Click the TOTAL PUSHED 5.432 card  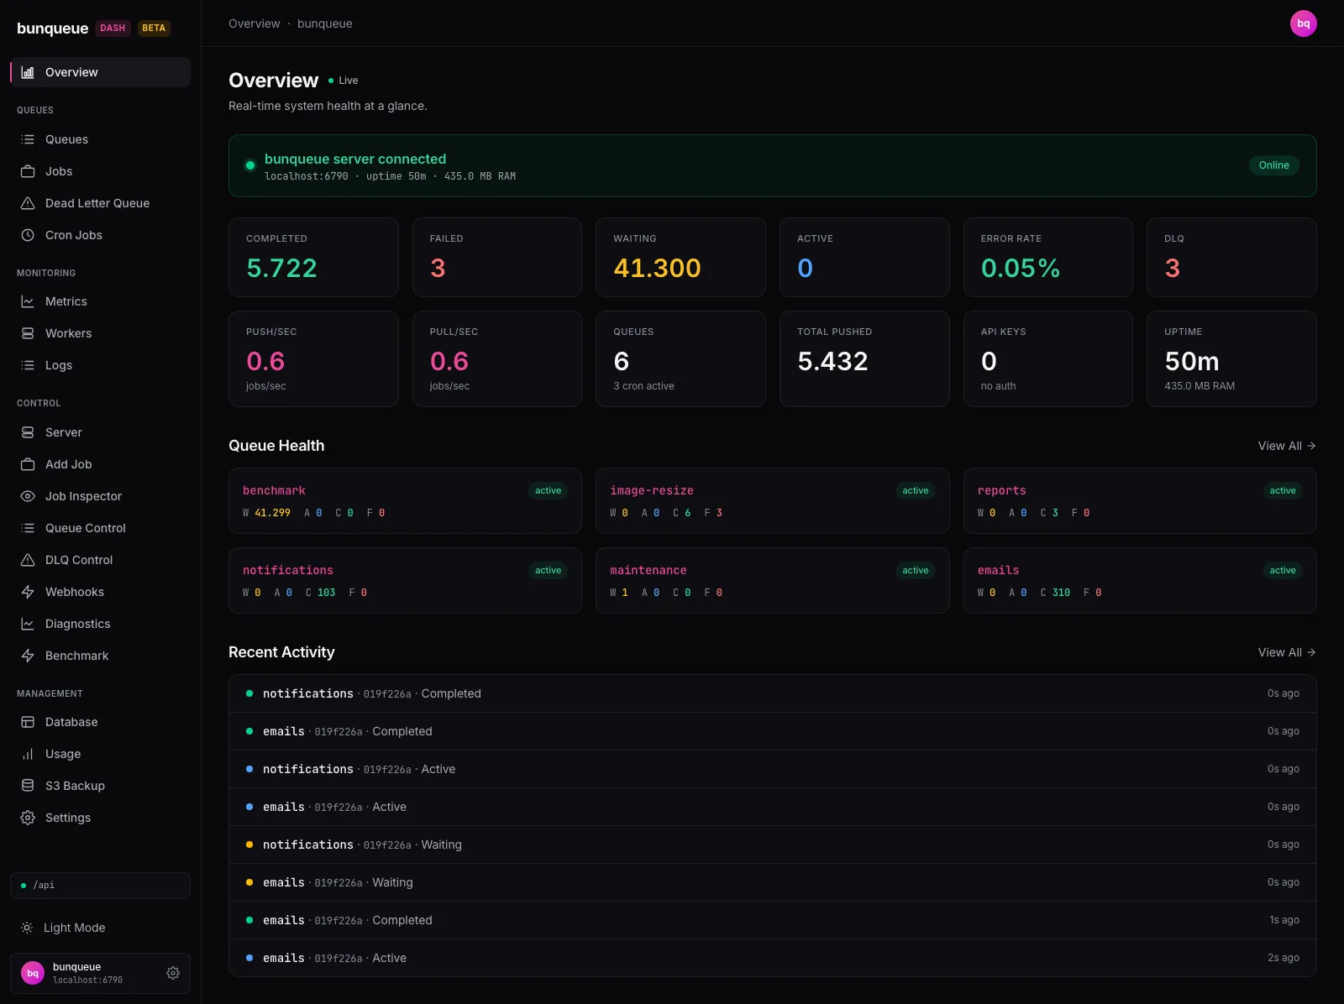[x=864, y=358]
